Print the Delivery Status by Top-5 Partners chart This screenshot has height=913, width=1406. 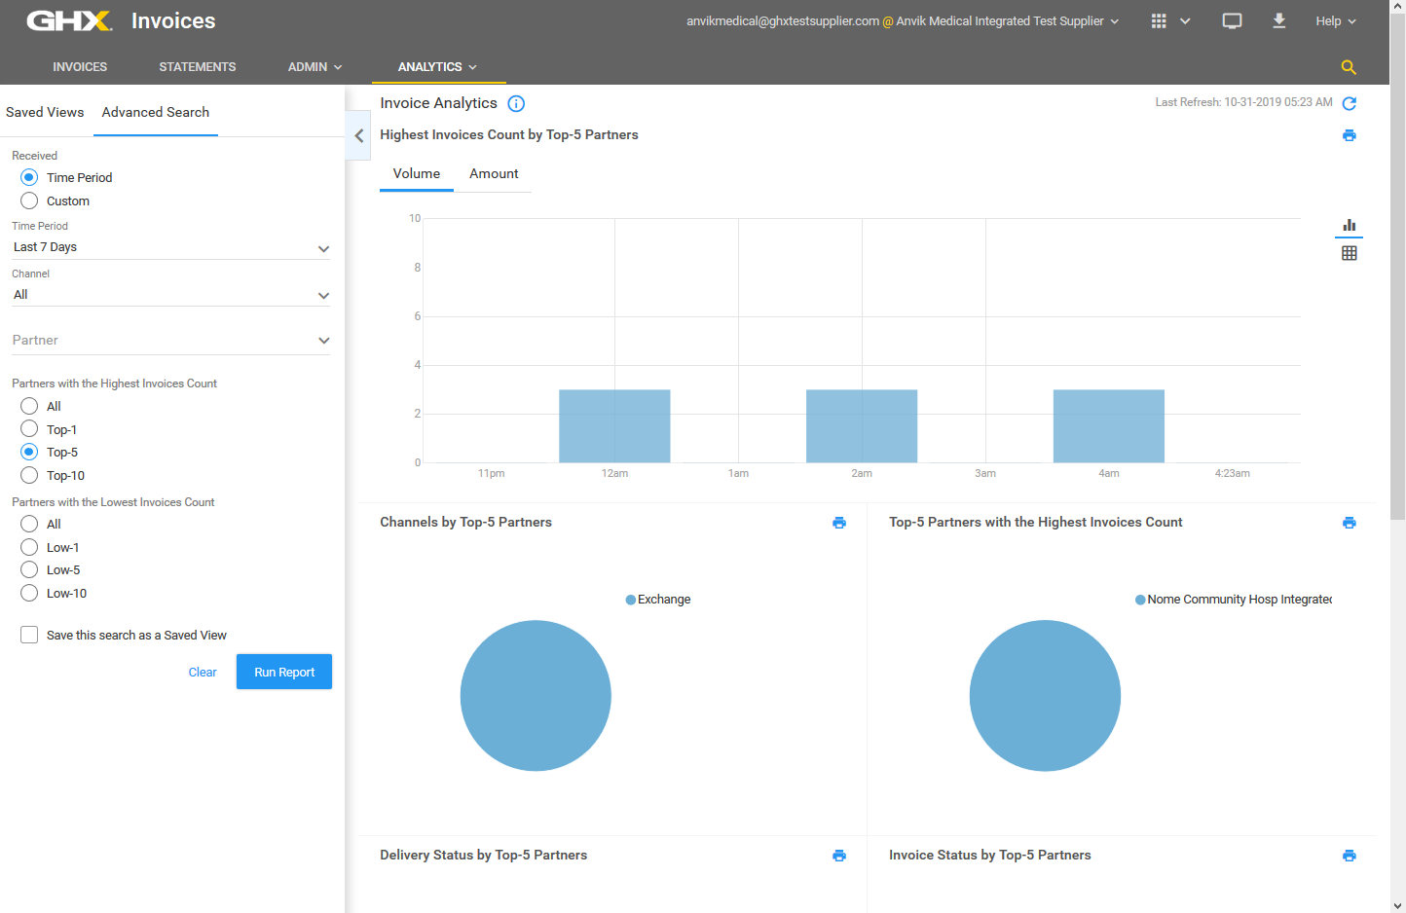[839, 856]
